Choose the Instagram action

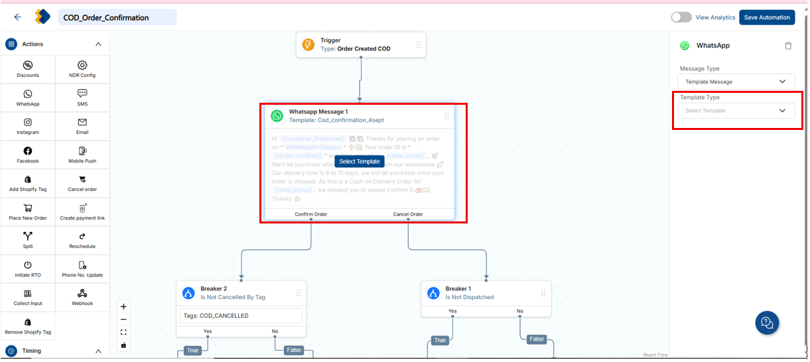tap(28, 127)
